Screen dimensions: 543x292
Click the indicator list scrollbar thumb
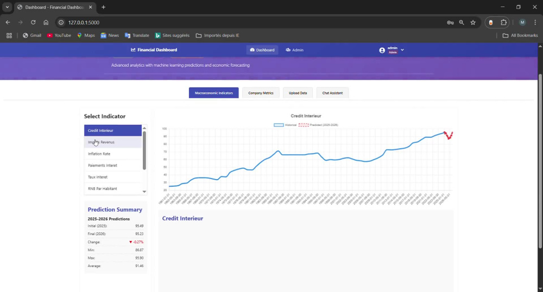[x=144, y=150]
